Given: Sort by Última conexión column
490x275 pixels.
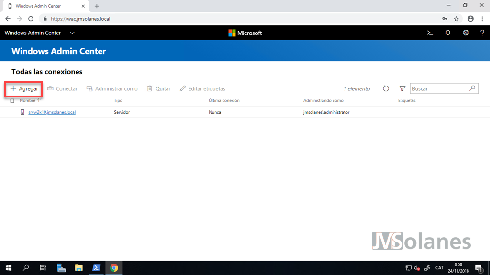Looking at the screenshot, I should [224, 100].
